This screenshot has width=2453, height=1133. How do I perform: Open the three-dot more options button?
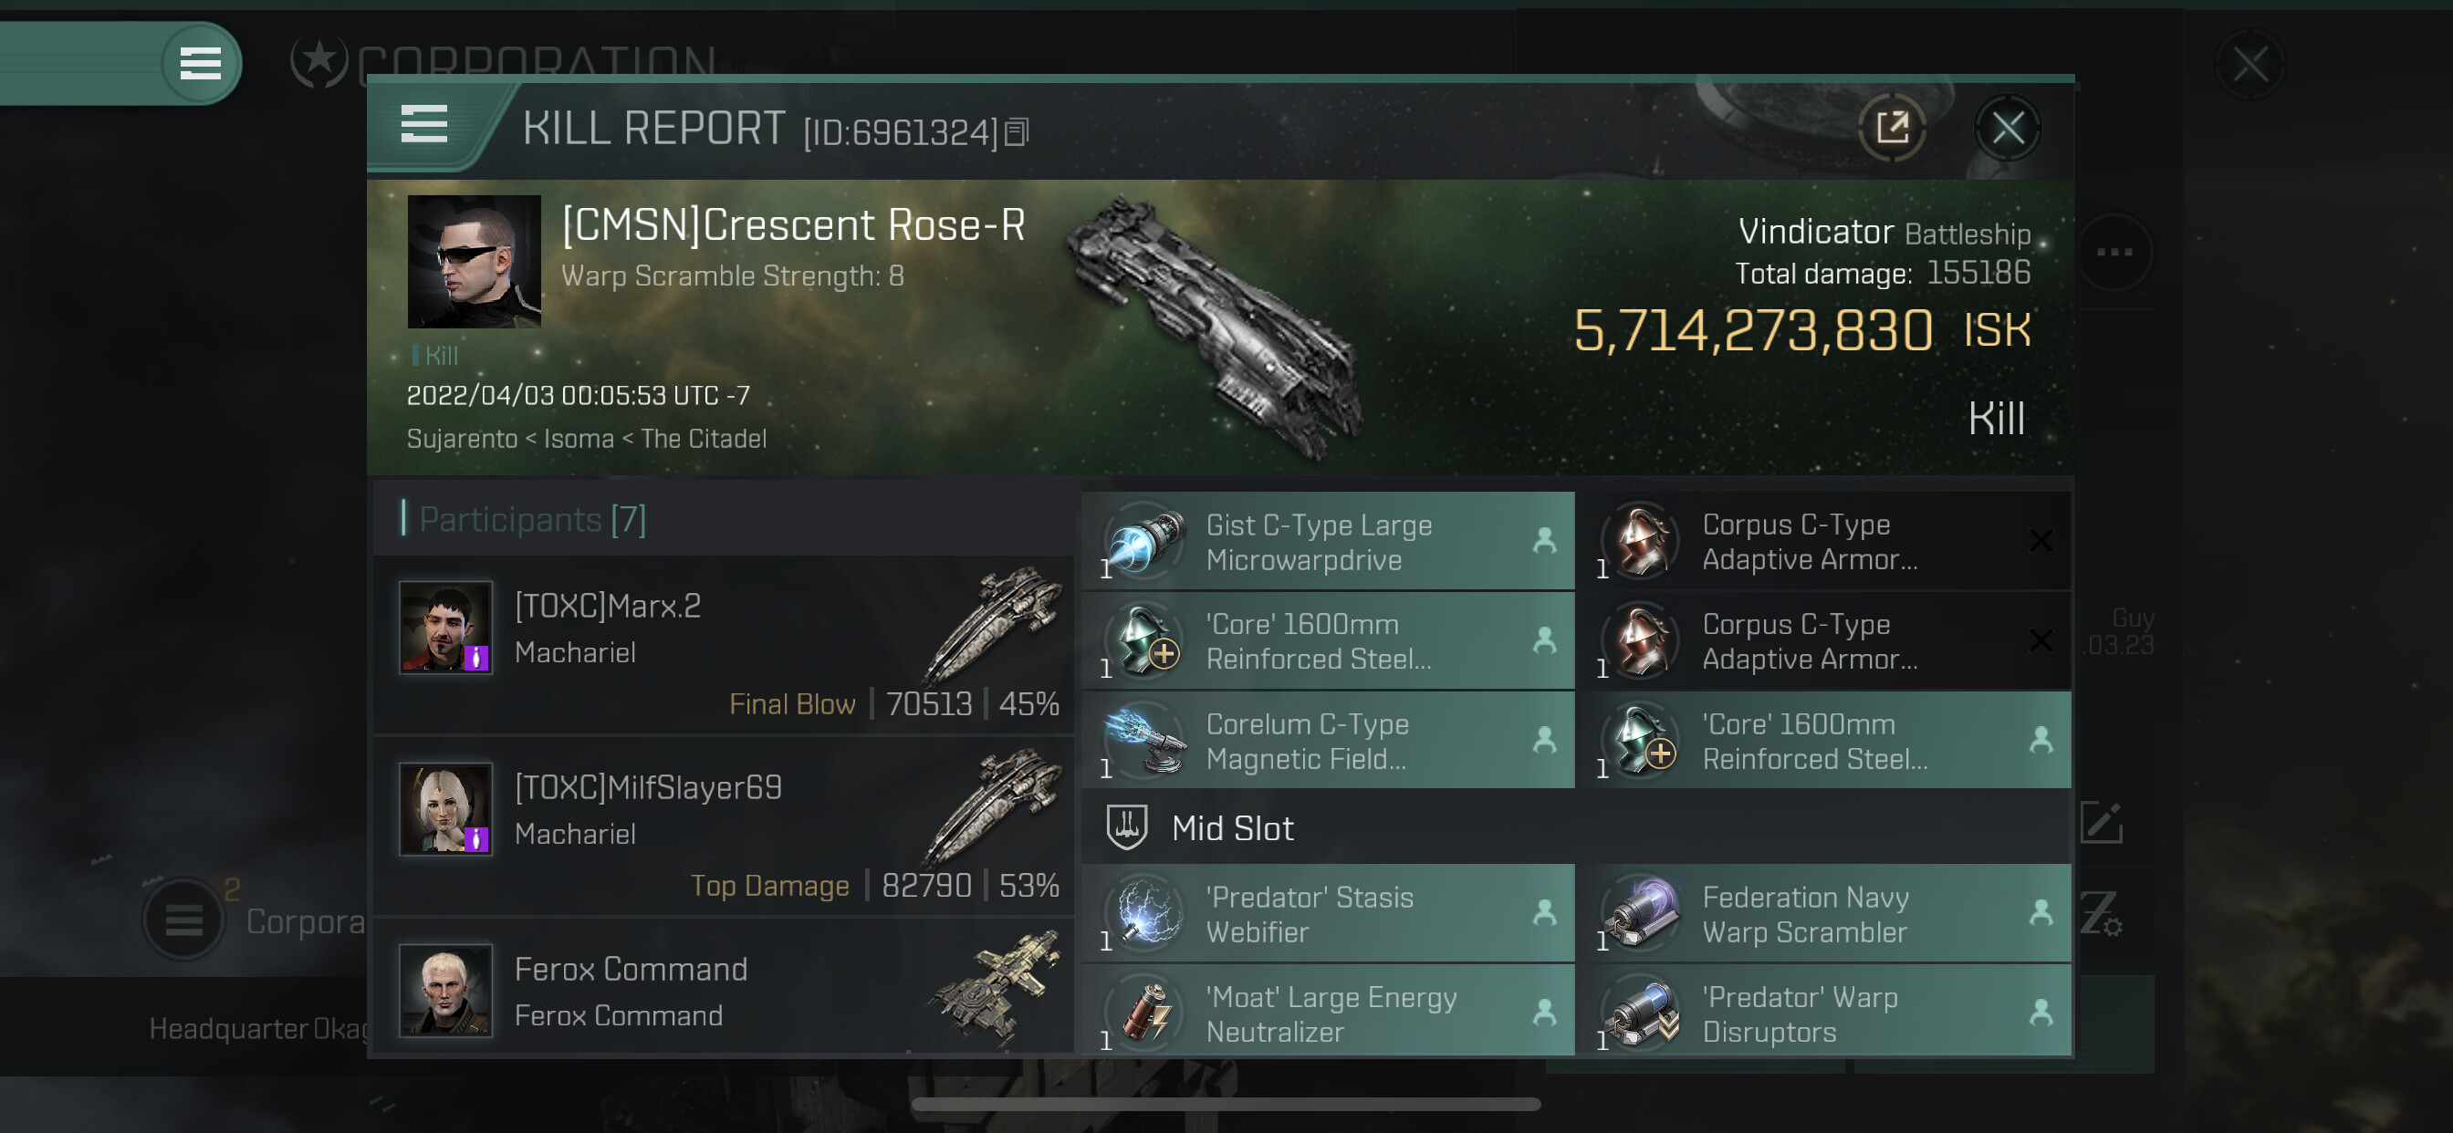click(x=2114, y=253)
